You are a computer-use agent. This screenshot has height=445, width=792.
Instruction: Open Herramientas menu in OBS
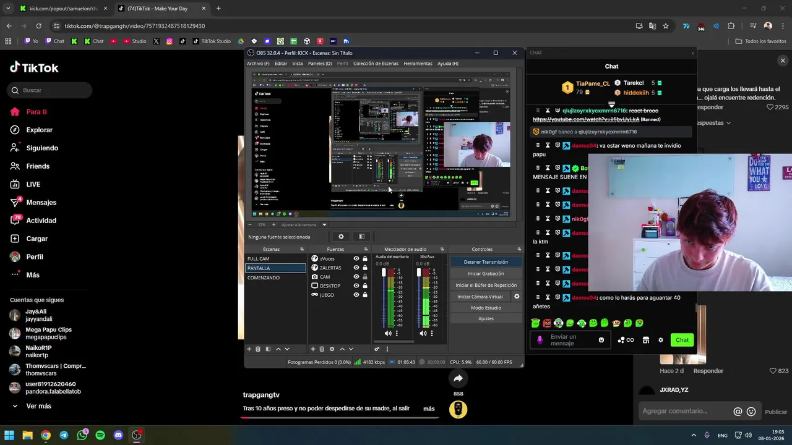418,64
